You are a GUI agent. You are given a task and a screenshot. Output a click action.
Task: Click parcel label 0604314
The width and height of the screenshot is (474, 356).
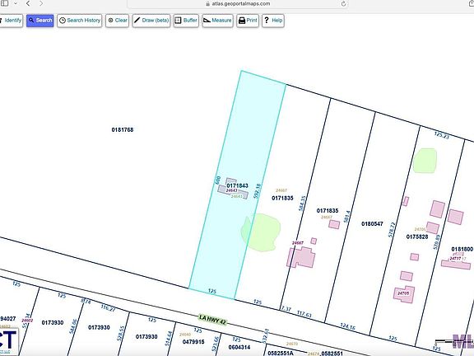tap(239, 347)
